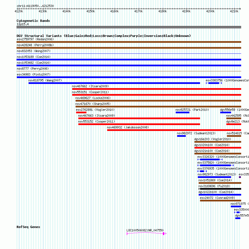This screenshot has width=249, height=249.
Task: Open the RefSeq Genes track title
Action: pos(28,227)
